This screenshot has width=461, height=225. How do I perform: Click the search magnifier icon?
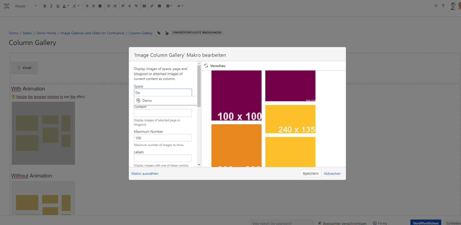coord(436,6)
